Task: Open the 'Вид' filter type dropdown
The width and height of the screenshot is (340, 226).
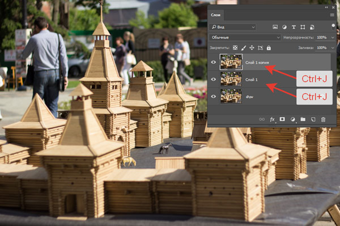Action: (x=233, y=27)
